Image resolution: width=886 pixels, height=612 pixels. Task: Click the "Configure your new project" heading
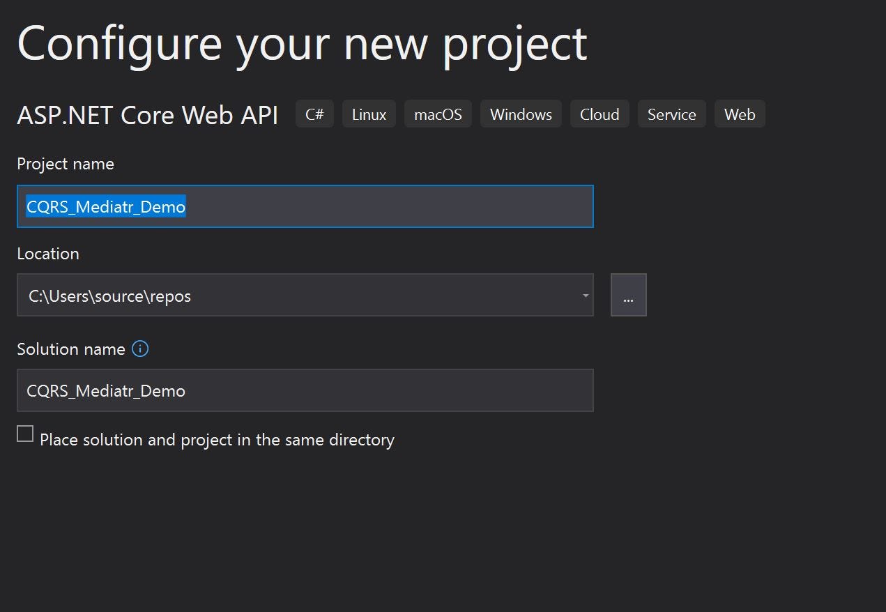tap(302, 43)
